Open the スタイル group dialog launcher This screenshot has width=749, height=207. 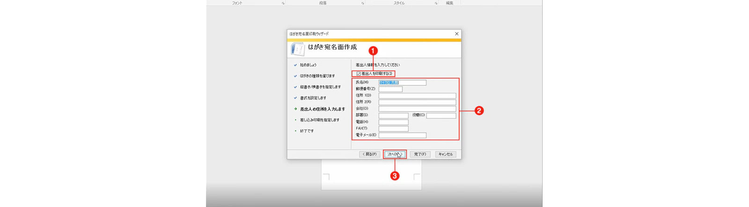pos(436,3)
